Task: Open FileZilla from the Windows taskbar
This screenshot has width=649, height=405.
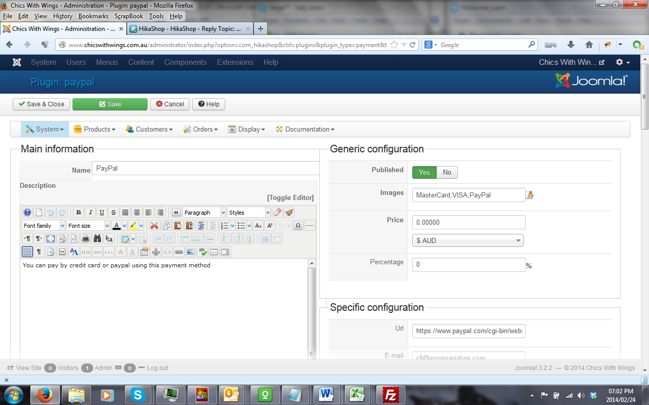Action: pyautogui.click(x=391, y=394)
